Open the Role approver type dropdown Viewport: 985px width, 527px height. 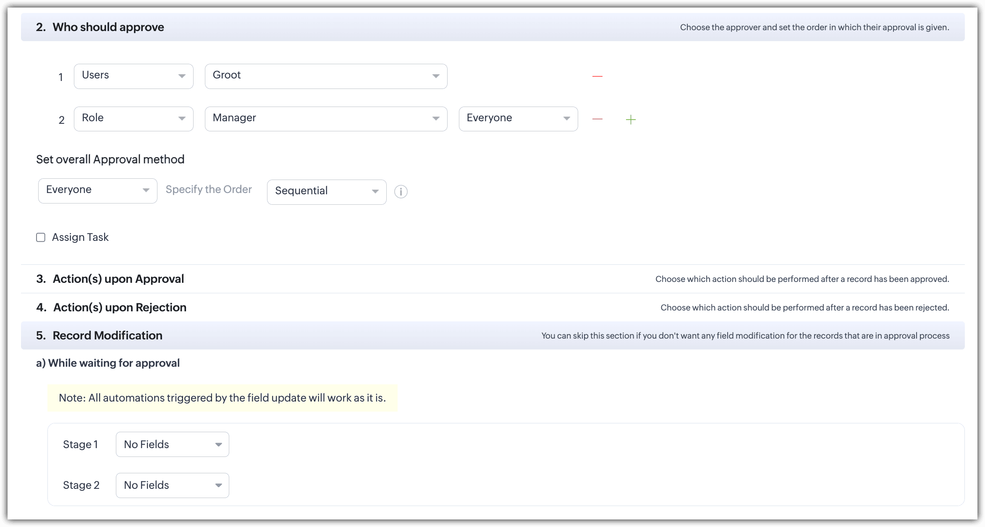click(134, 119)
